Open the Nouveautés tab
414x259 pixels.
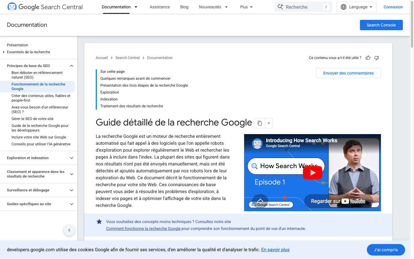point(210,7)
